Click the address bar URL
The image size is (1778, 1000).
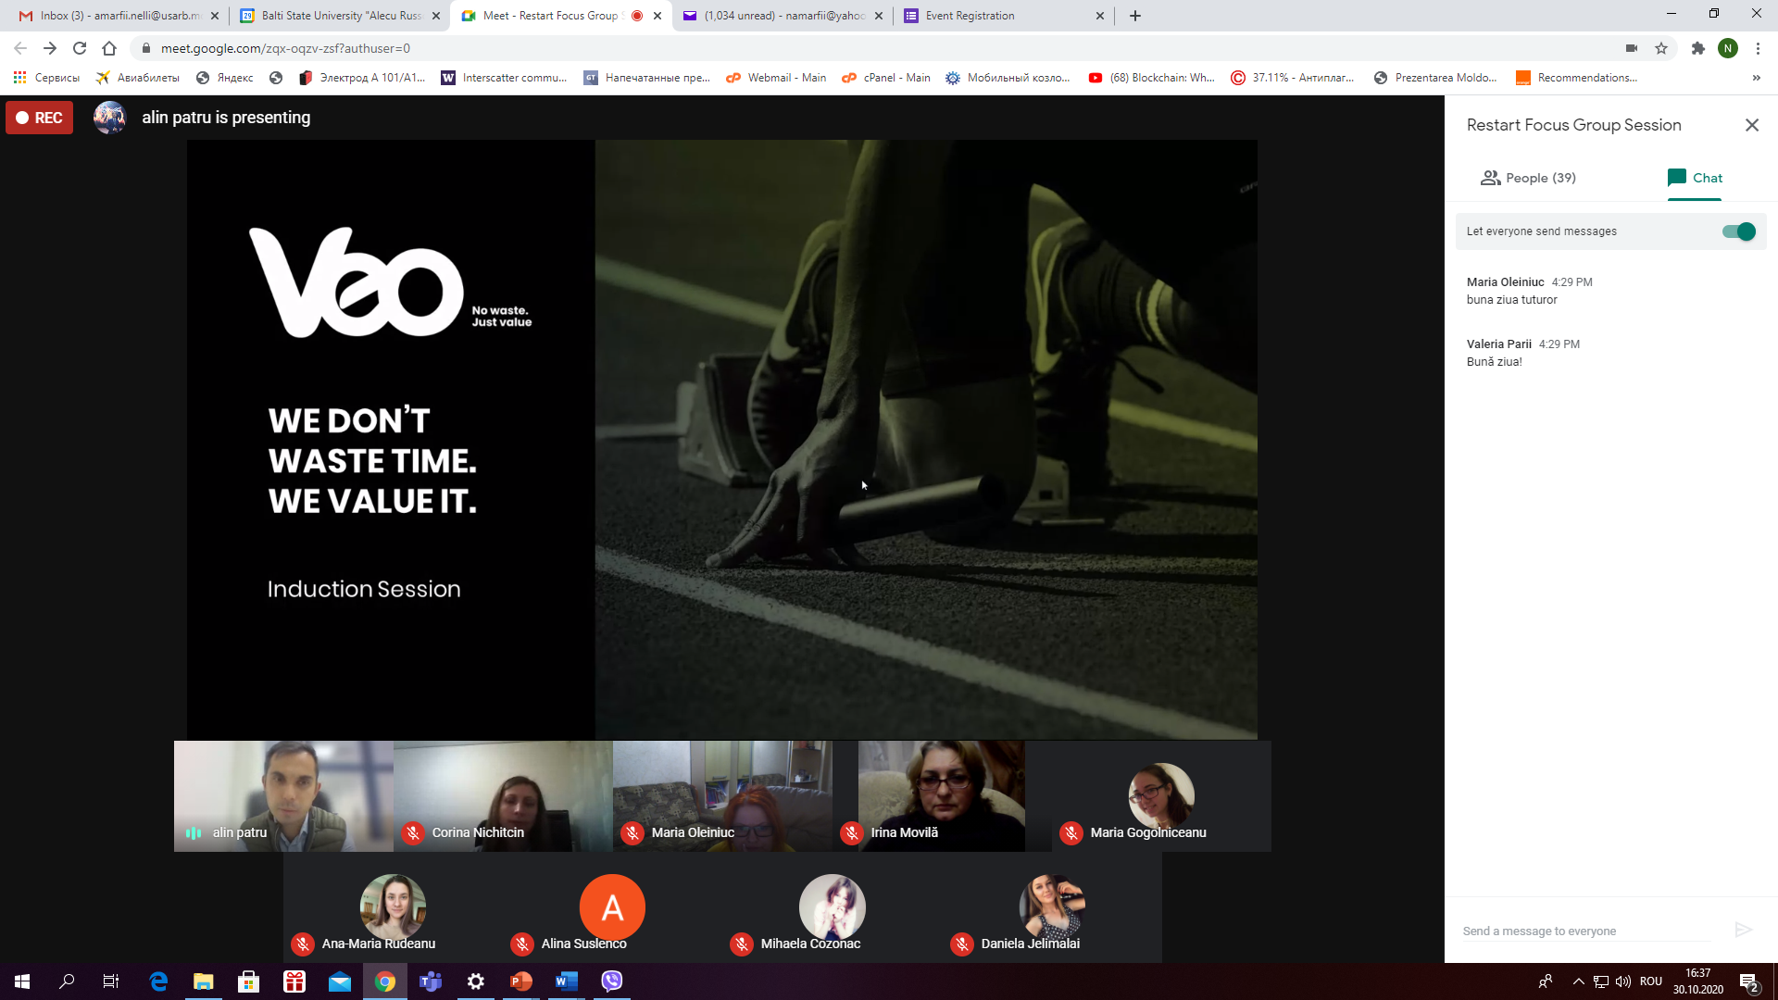click(x=285, y=48)
